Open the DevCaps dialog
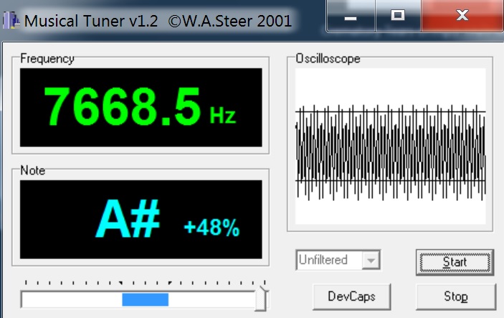The height and width of the screenshot is (318, 504). (351, 296)
